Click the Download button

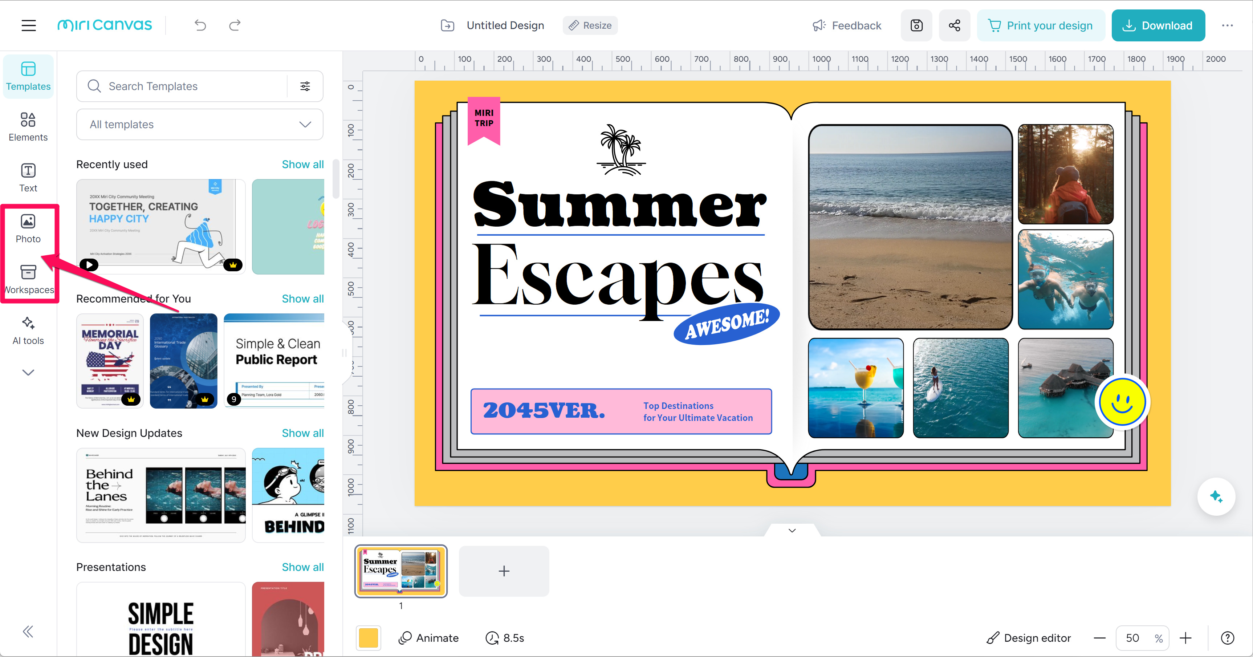(x=1158, y=25)
